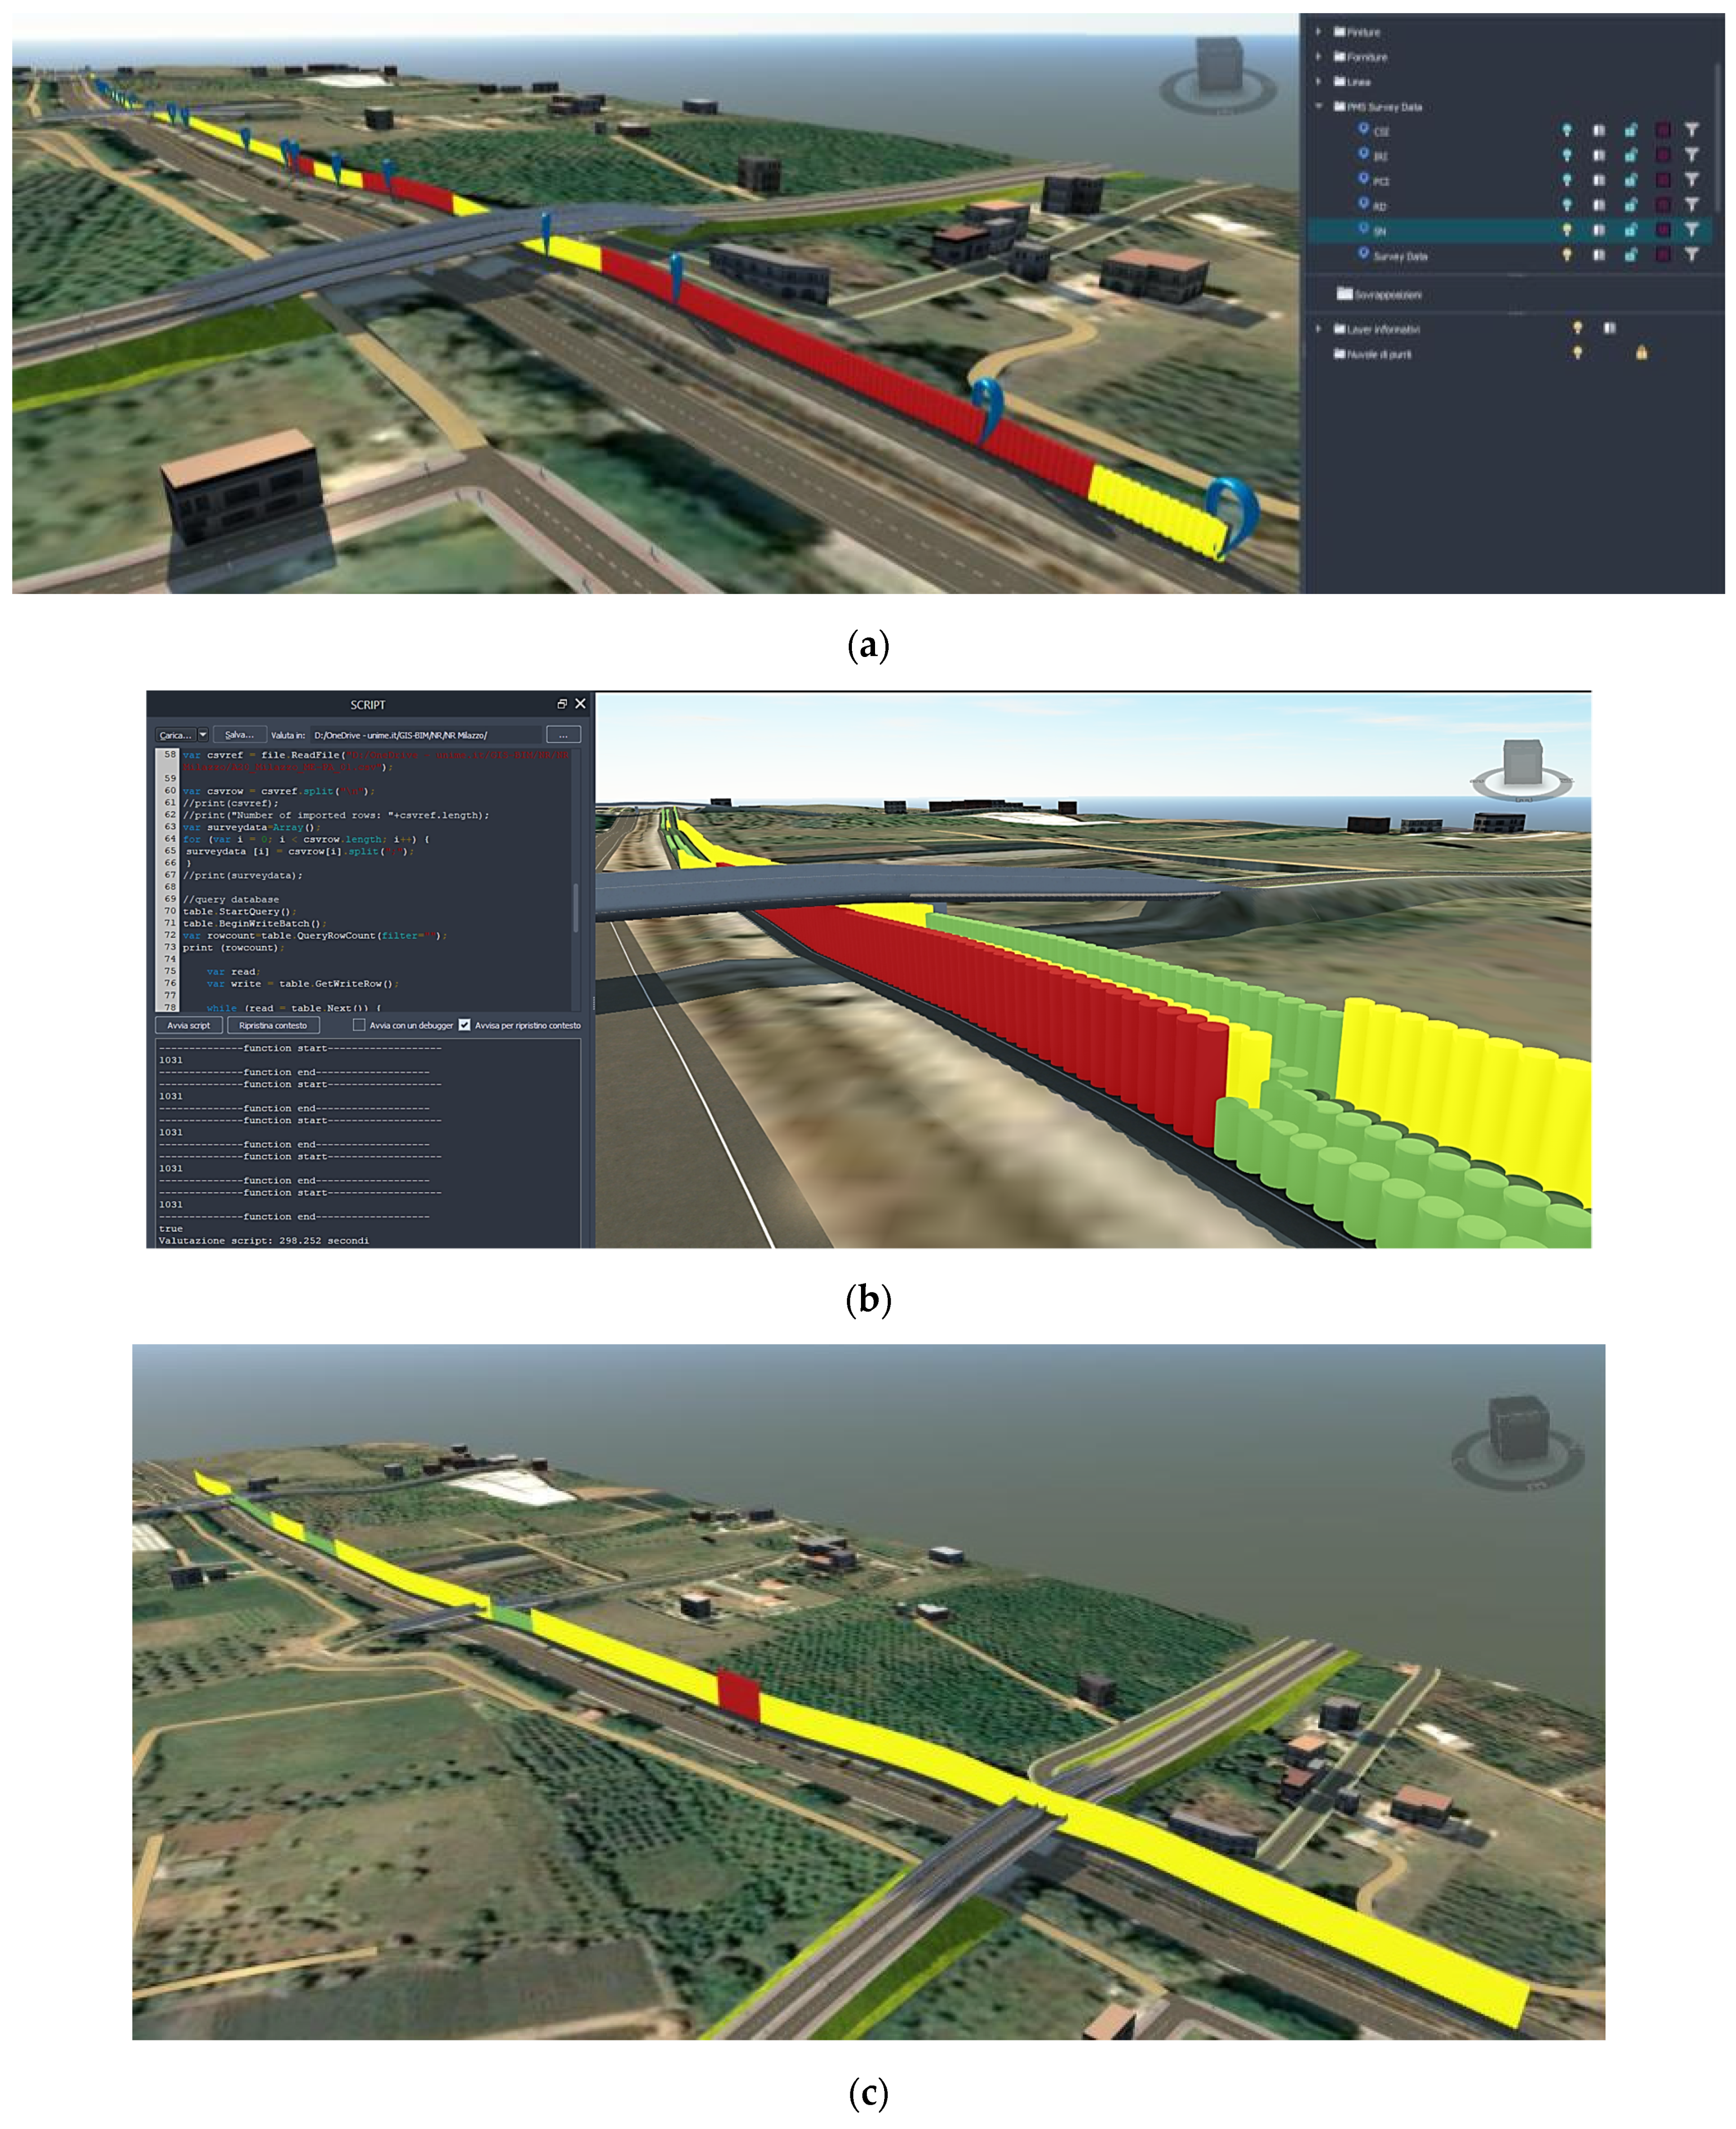This screenshot has width=1736, height=2129.
Task: Undock the SCRIPT panel with restore icon
Action: point(562,704)
